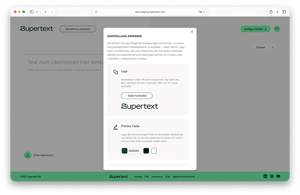The height and width of the screenshot is (195, 300).
Task: Click the Supertext logo in page header
Action: pyautogui.click(x=37, y=29)
